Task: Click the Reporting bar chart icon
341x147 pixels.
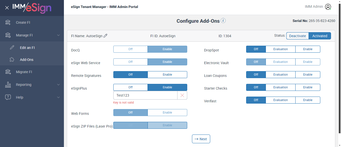Action: click(8, 85)
